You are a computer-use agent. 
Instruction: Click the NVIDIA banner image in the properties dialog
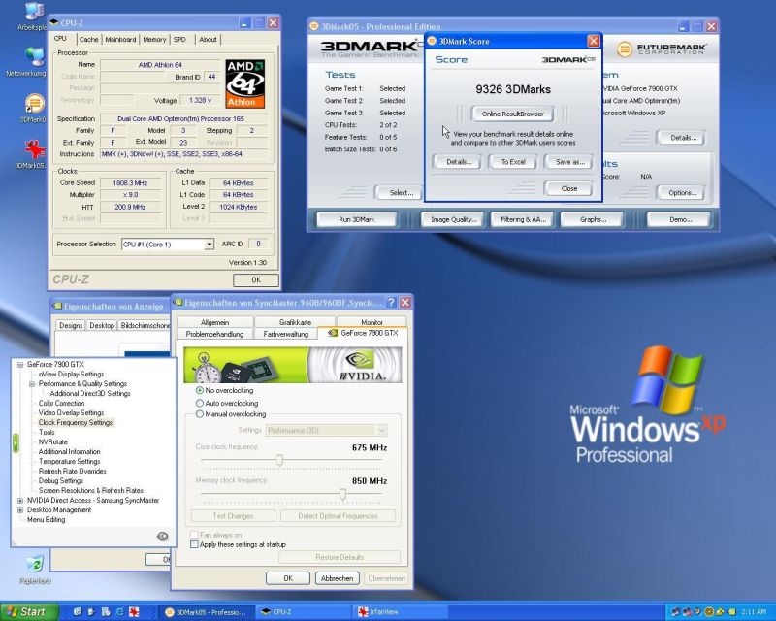pos(293,365)
